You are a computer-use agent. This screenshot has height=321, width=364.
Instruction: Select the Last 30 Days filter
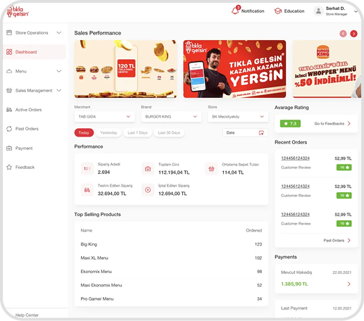click(169, 132)
